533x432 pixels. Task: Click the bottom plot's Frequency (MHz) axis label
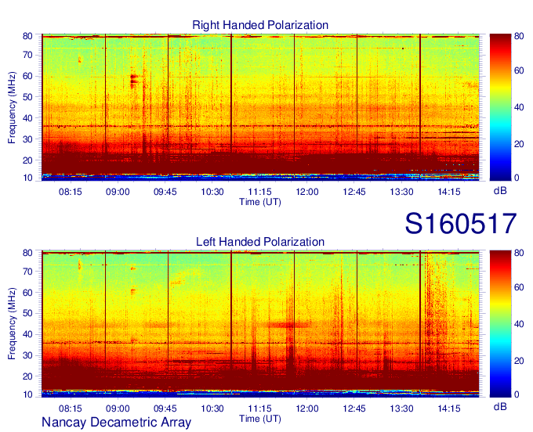[12, 324]
